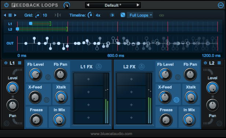
Task: Click the L1 Xtalk knob
Action: (61, 97)
